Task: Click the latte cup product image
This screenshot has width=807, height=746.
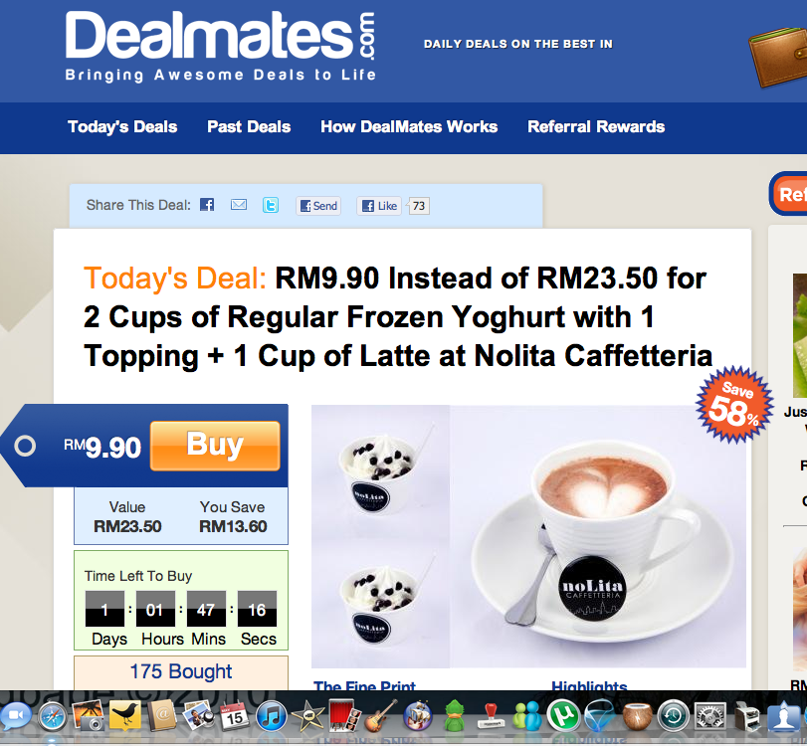Action: 599,536
